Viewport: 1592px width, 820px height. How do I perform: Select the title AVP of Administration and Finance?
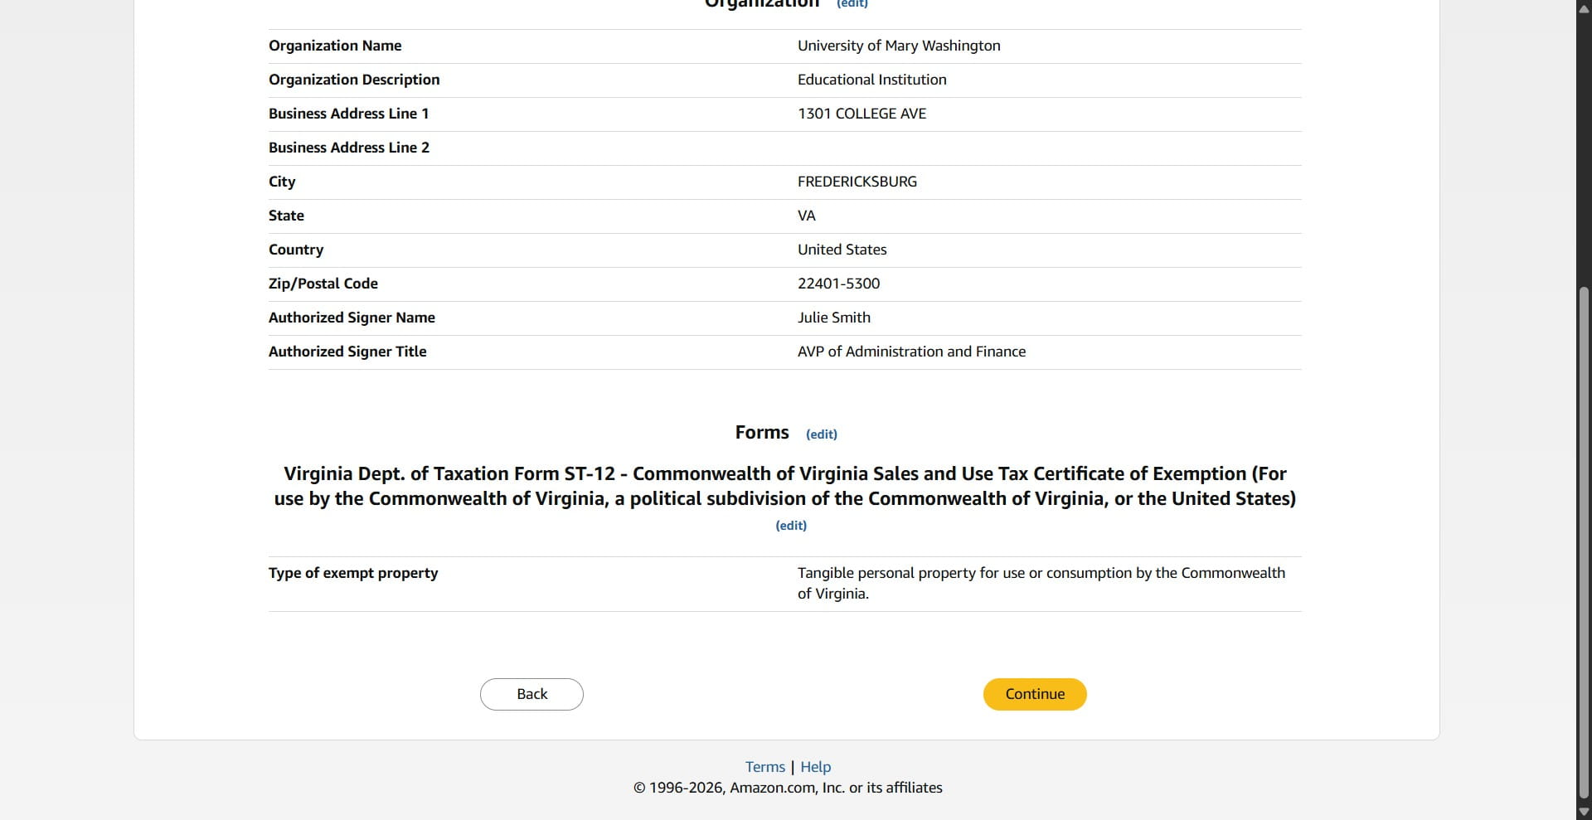pos(910,352)
